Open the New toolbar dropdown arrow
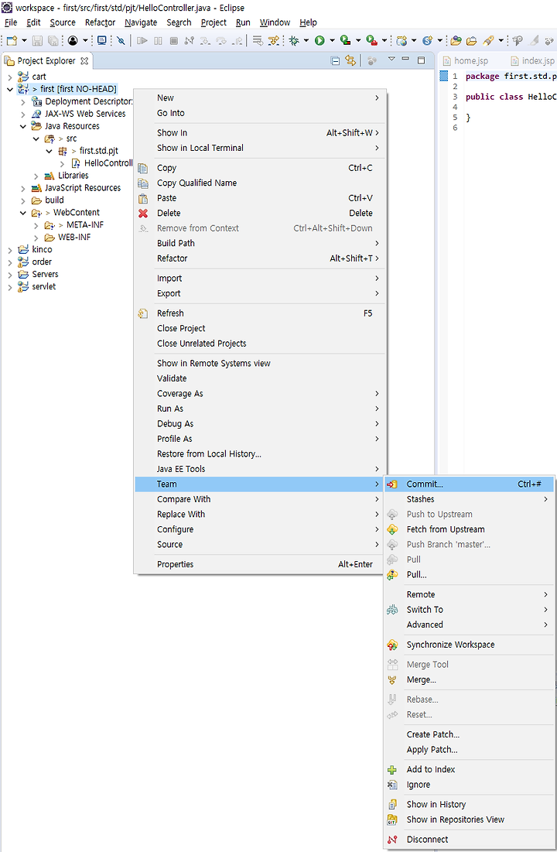Screen dimensions: 557x852 pyautogui.click(x=24, y=41)
